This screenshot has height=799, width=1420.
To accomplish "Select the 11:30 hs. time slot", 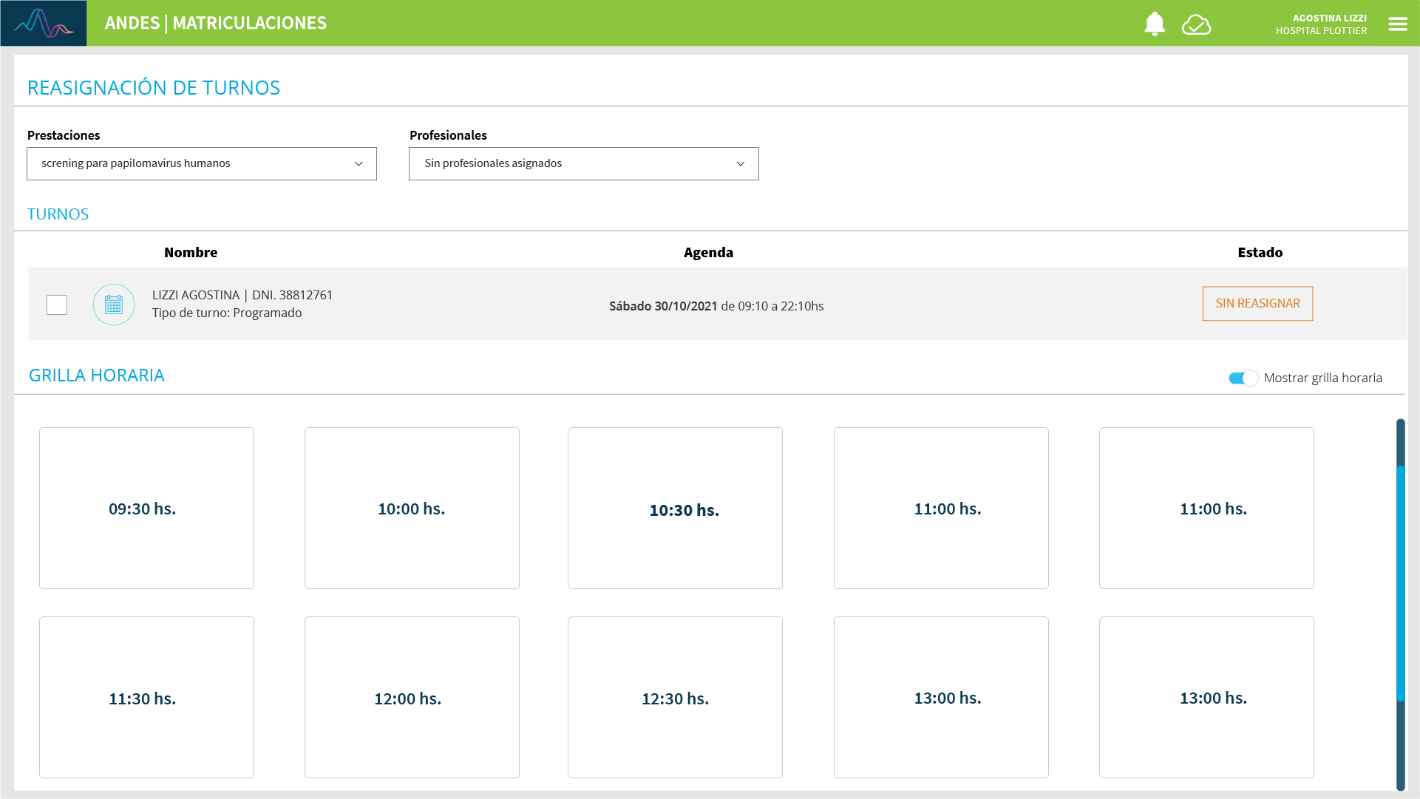I will pos(146,698).
